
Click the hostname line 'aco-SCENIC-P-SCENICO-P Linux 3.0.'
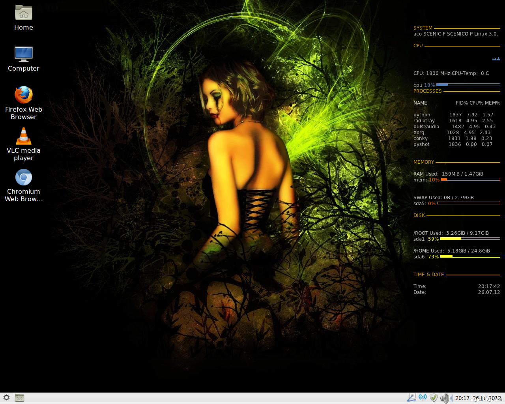coord(456,34)
